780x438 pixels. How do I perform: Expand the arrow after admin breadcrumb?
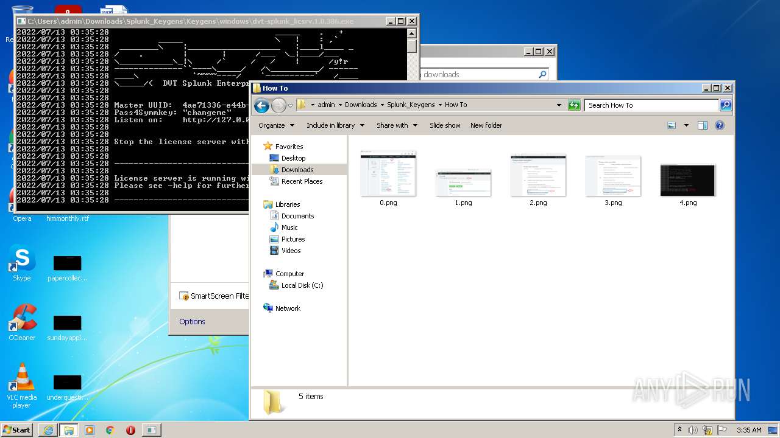[x=340, y=105]
